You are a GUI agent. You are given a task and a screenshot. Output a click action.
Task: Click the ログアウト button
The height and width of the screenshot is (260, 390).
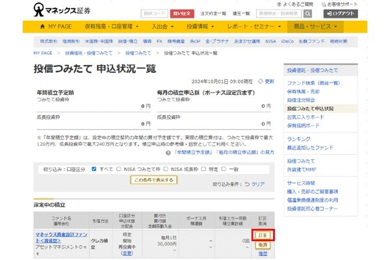point(341,14)
